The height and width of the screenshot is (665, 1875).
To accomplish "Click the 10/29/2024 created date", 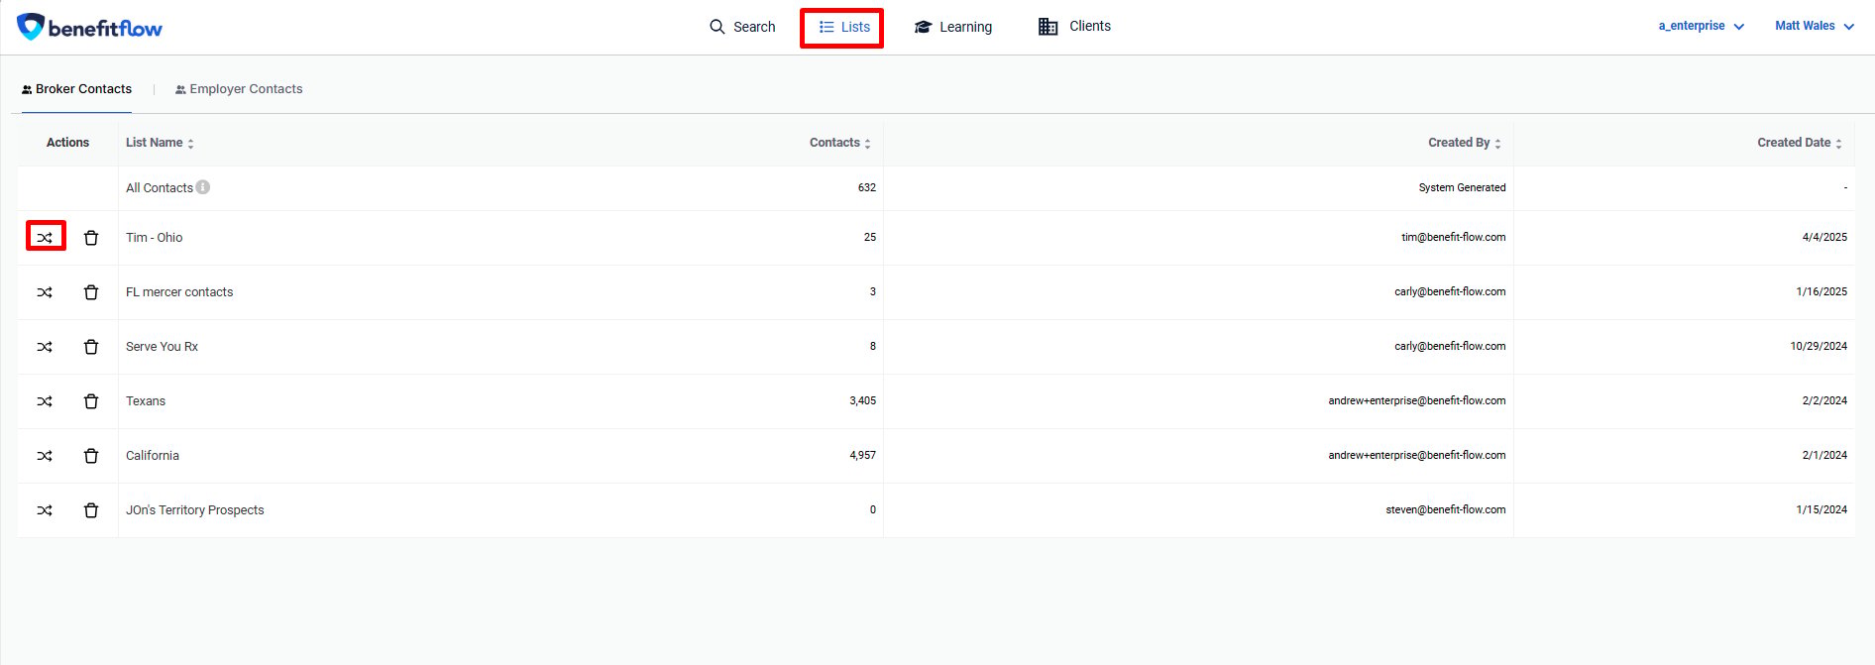I will pyautogui.click(x=1819, y=346).
